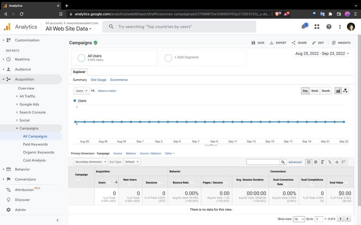Image resolution: width=361 pixels, height=225 pixels.
Task: Select the pie chart table view icon
Action: (x=316, y=162)
